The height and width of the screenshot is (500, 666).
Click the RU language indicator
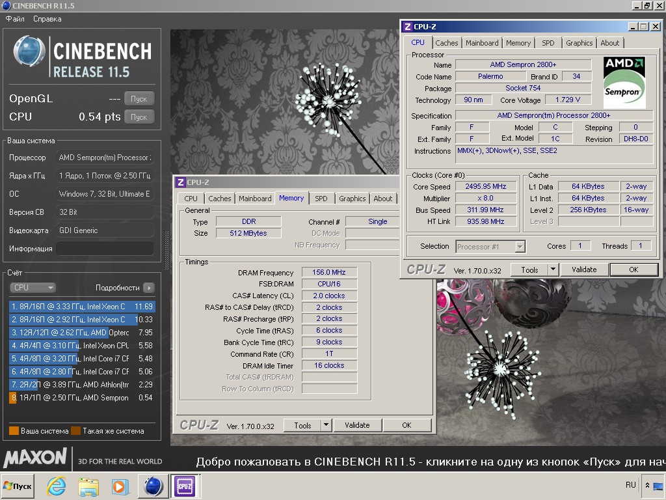(630, 485)
